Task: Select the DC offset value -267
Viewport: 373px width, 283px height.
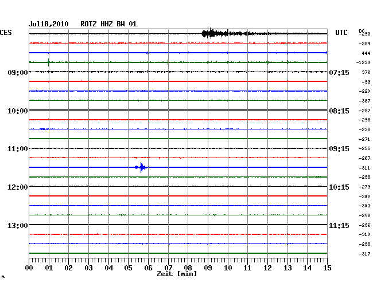Action: point(364,158)
